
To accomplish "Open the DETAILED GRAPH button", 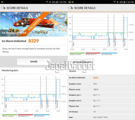I will [x=82, y=62].
